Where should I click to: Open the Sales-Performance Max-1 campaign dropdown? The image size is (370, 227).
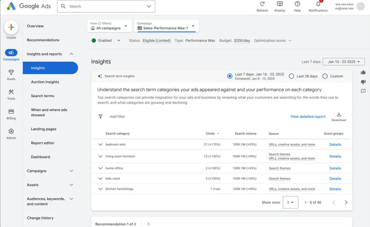[167, 26]
